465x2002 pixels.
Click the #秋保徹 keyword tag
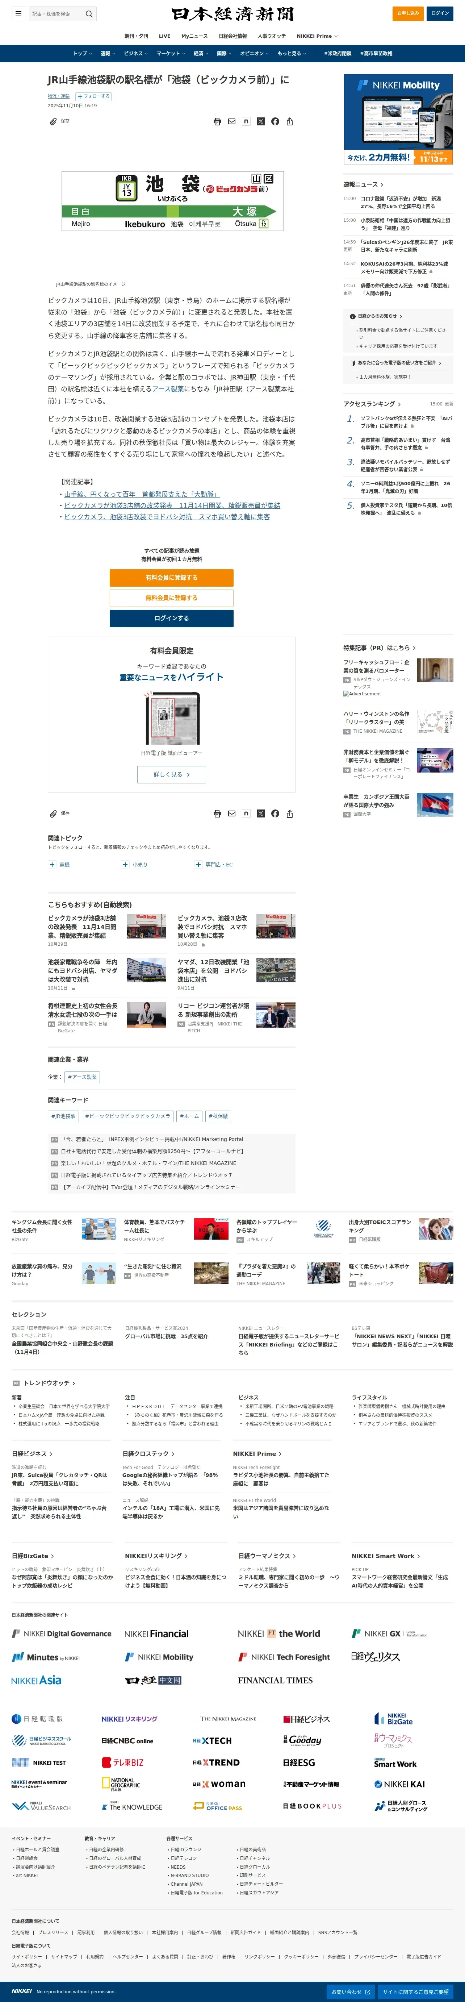(218, 1116)
